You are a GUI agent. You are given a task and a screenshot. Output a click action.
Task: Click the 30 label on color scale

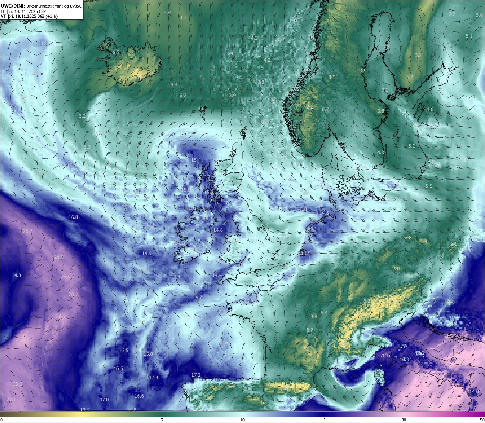click(404, 420)
